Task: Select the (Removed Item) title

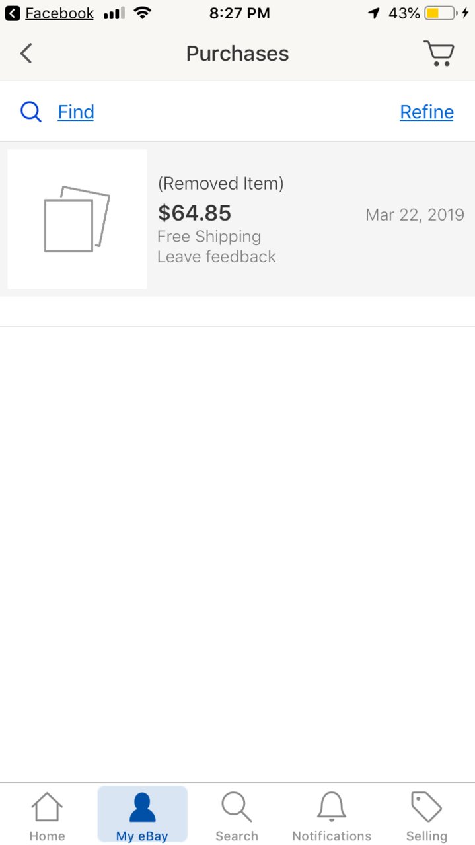Action: pos(221,184)
